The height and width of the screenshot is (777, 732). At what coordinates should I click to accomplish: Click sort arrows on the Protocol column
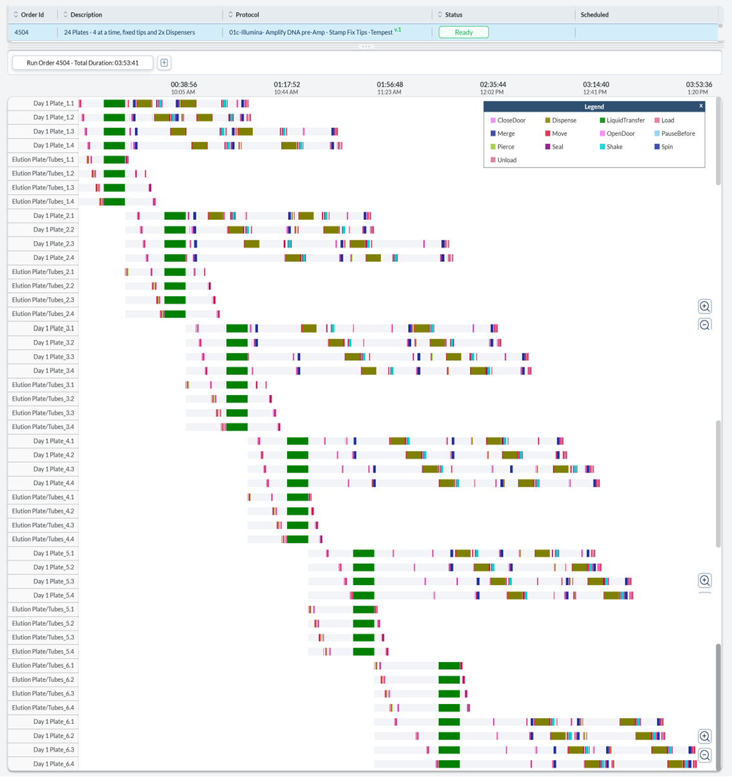pos(230,15)
